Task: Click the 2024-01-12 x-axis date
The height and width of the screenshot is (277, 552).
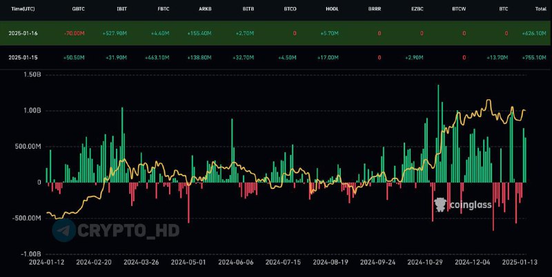Action: point(47,263)
